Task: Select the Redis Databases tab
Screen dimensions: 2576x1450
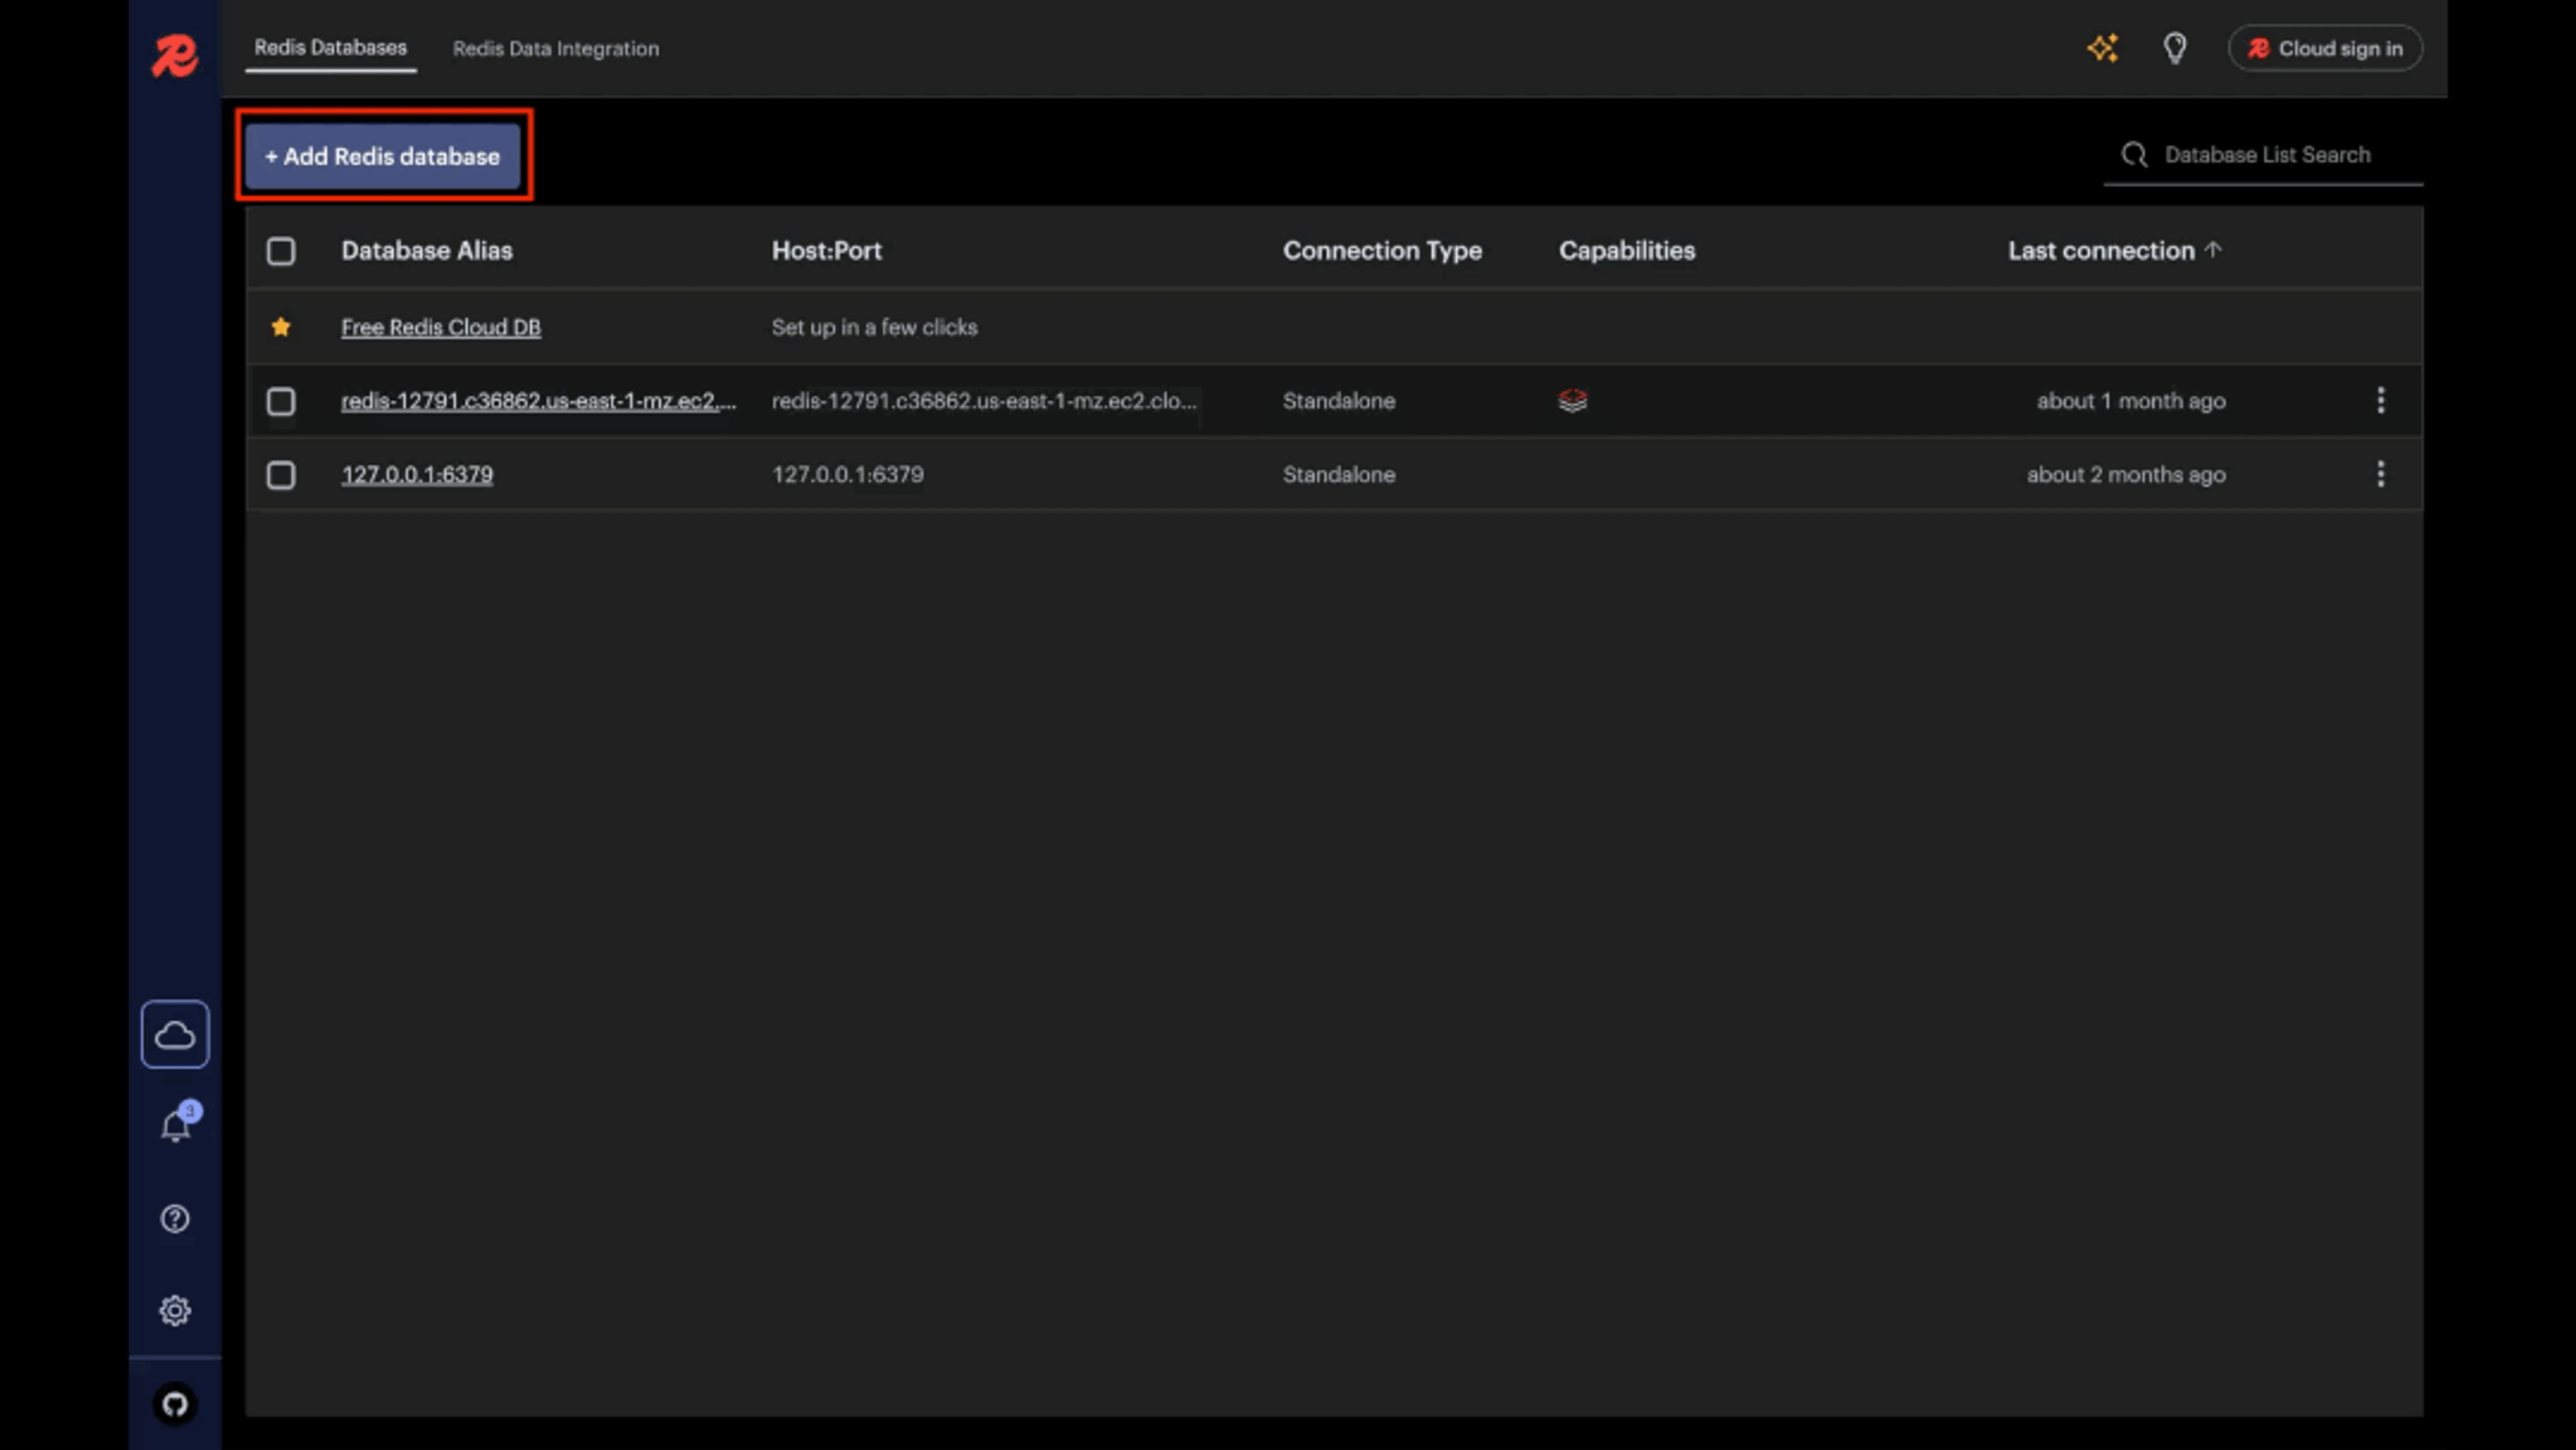Action: click(330, 48)
